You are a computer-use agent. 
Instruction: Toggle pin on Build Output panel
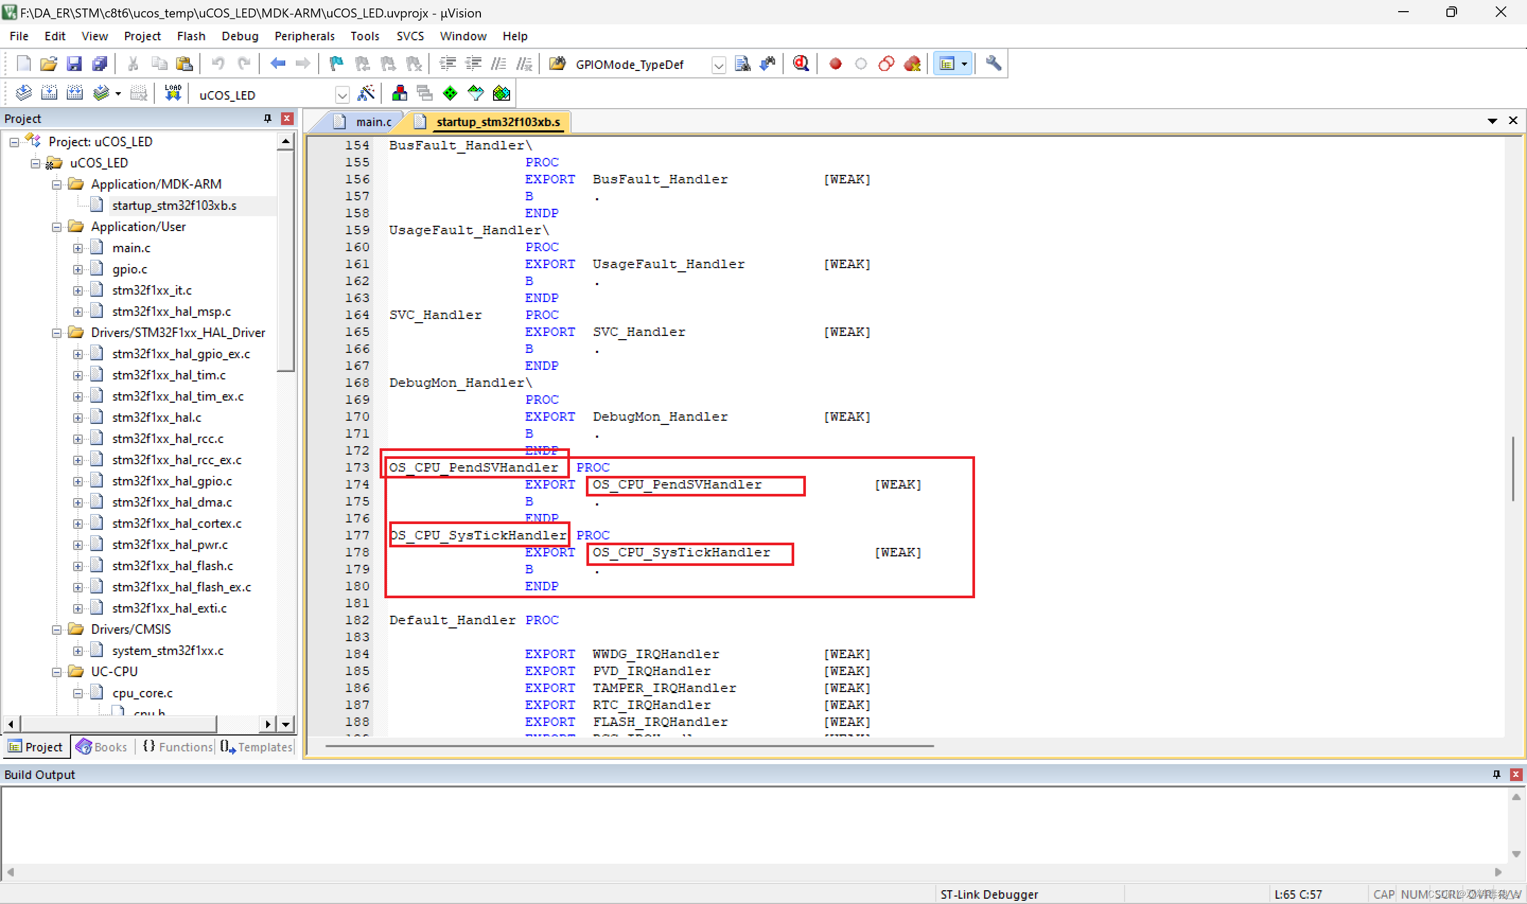click(1496, 774)
